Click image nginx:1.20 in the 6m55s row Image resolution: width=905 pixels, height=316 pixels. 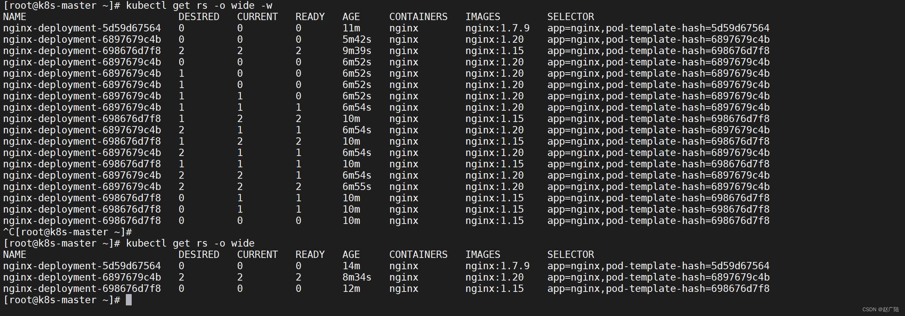(495, 187)
